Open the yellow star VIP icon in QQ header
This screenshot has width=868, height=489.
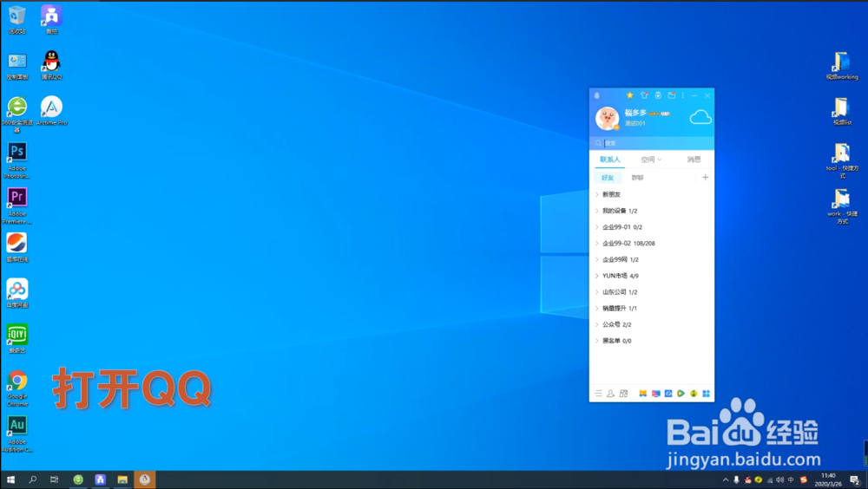[630, 95]
